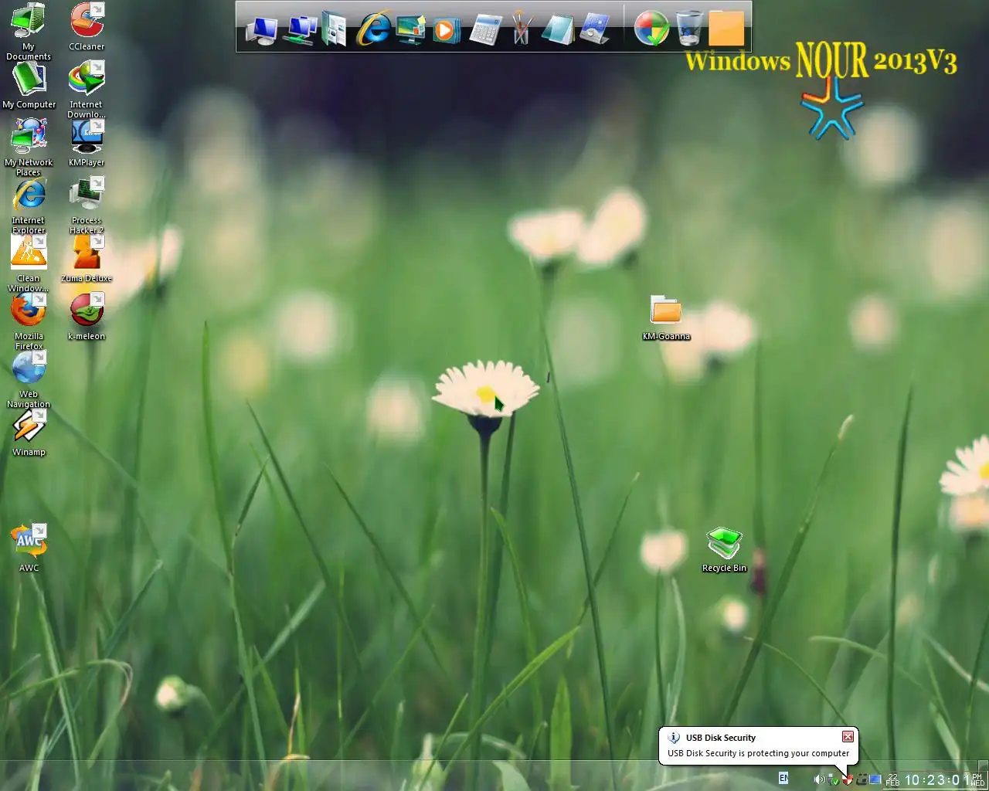Screen dimensions: 989x791
Task: Click the EN language indicator in taskbar
Action: tap(783, 779)
